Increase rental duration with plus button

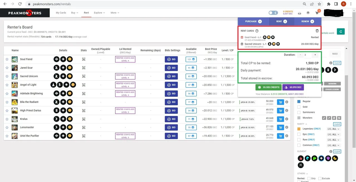(x=315, y=55)
